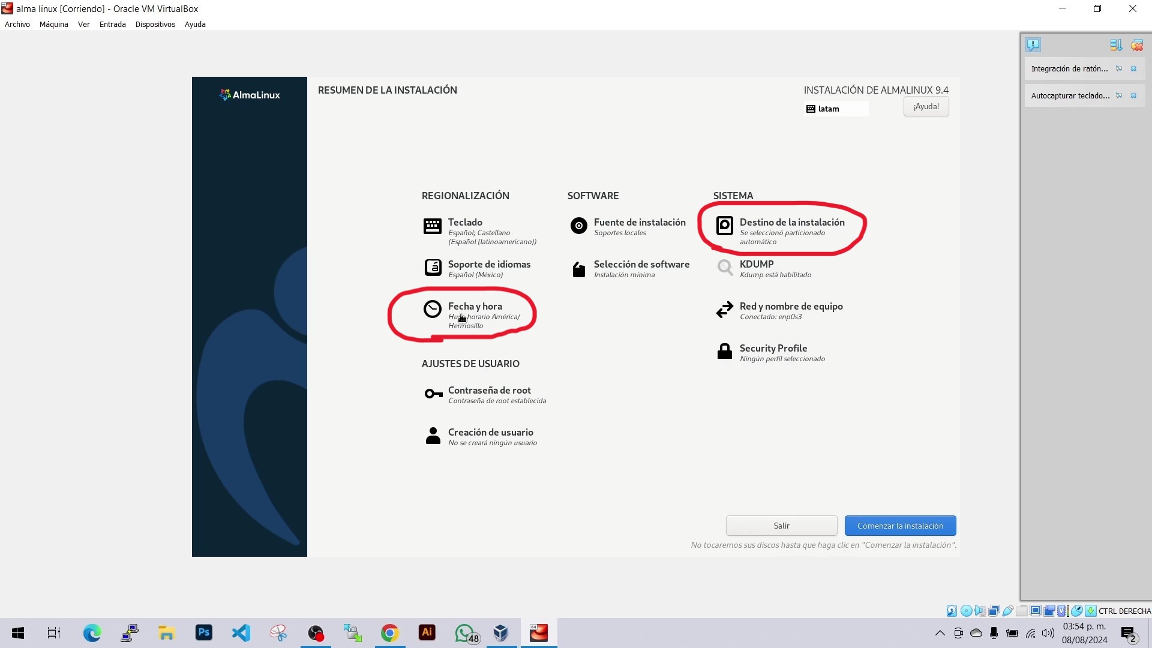Show hidden system tray icons
This screenshot has width=1152, height=648.
940,633
